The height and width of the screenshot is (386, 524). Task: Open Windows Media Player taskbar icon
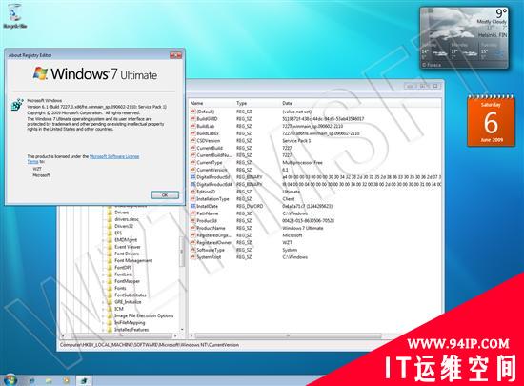tap(66, 380)
